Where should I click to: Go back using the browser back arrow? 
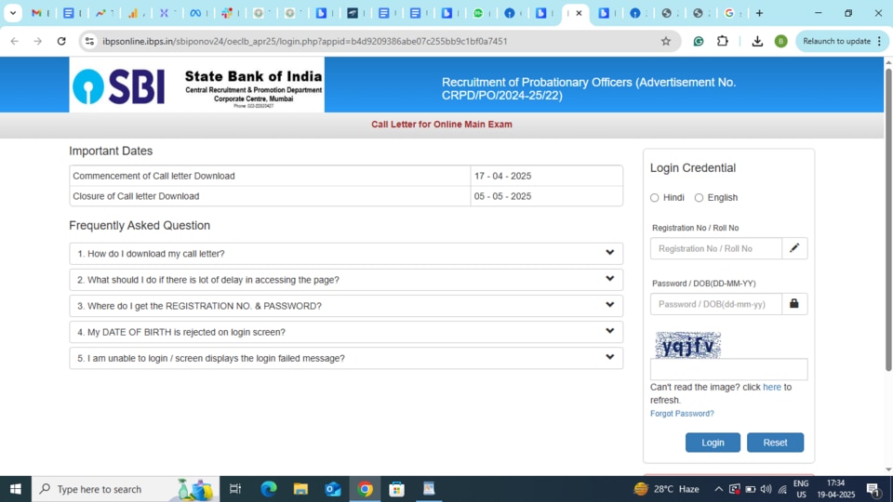(x=15, y=41)
